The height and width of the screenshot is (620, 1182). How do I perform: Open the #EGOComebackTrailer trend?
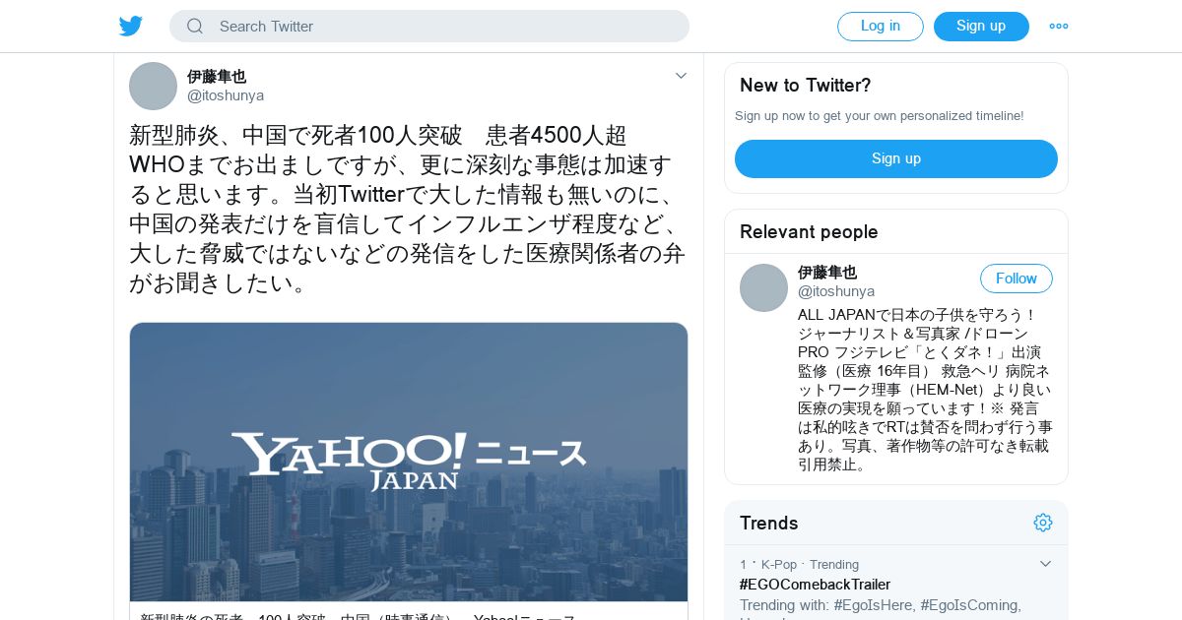(x=815, y=585)
